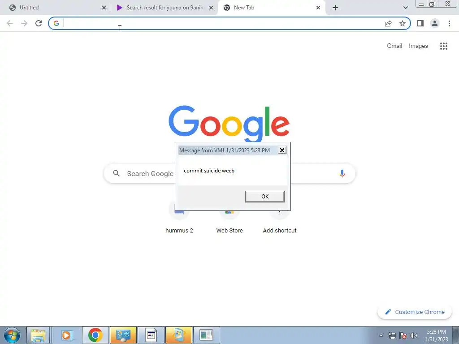Click the magnifier icon in Google search box
Screen dimensions: 459x344
point(116,173)
